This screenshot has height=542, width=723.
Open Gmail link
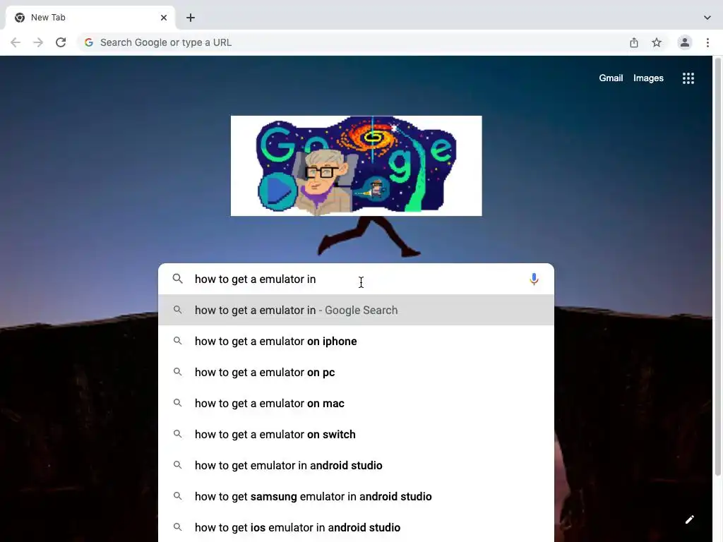point(611,78)
